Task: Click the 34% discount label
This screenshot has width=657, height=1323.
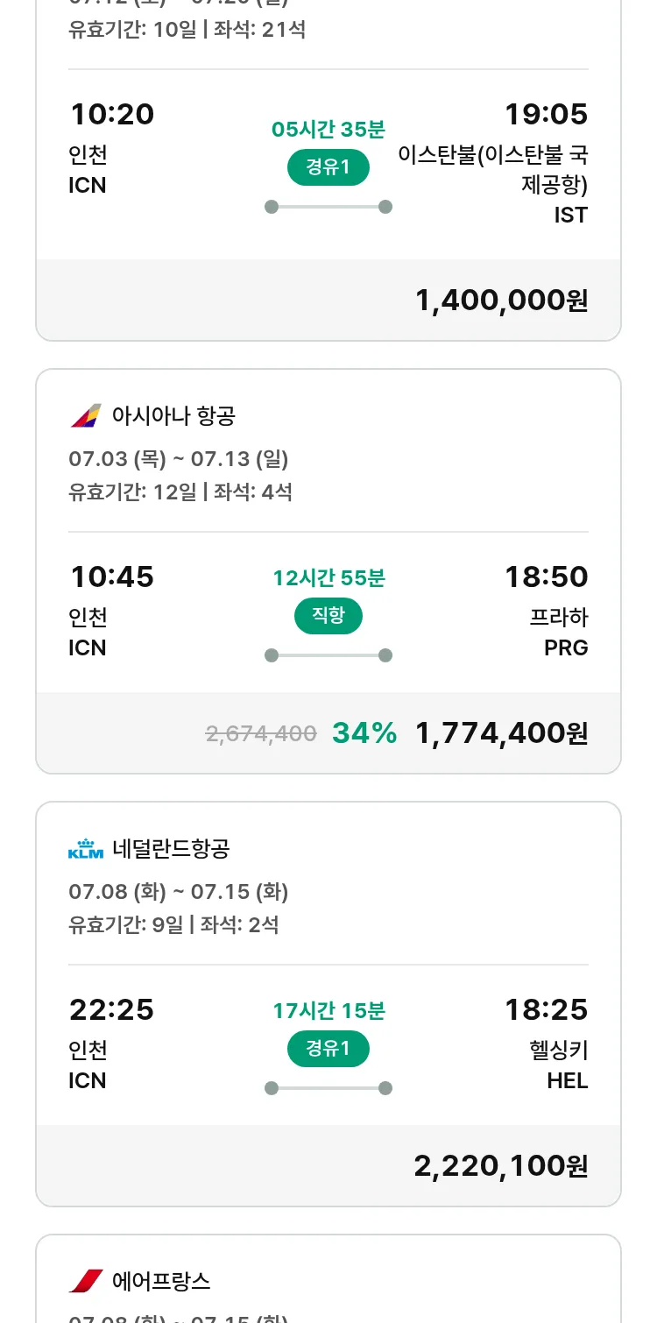Action: [364, 733]
